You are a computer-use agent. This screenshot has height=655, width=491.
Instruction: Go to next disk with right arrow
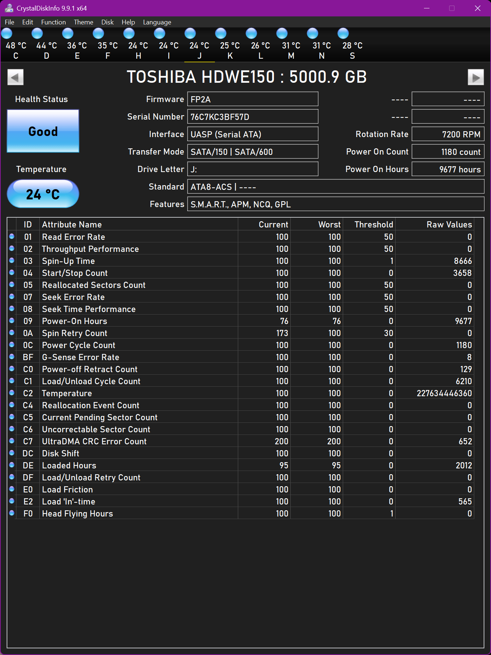click(476, 77)
